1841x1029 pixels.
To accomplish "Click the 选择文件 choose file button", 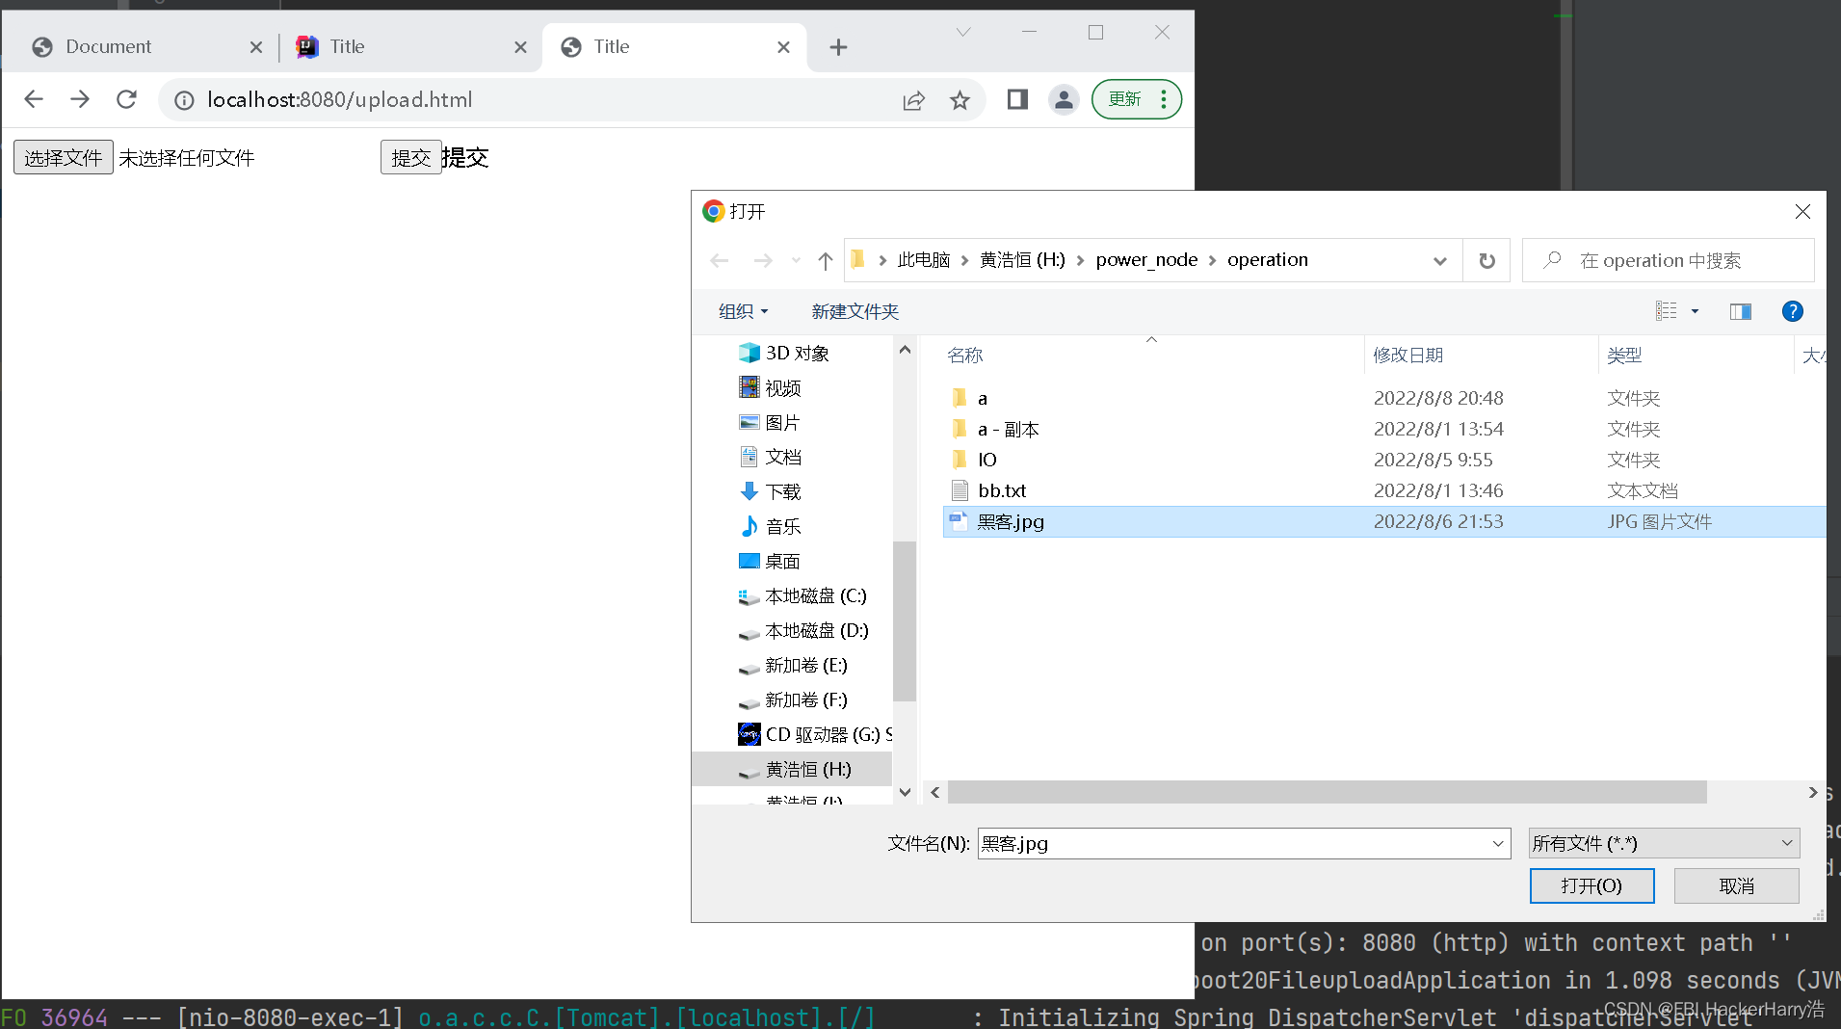I will pos(64,157).
